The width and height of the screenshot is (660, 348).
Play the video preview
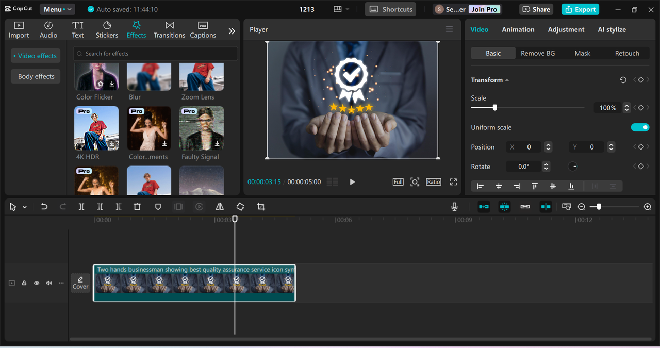[x=352, y=182]
